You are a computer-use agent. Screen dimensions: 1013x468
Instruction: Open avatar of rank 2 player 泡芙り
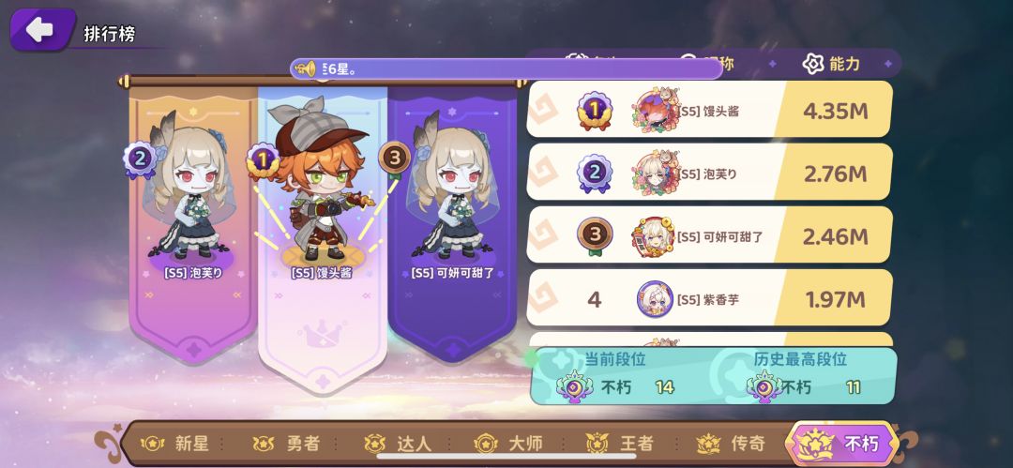tap(655, 174)
